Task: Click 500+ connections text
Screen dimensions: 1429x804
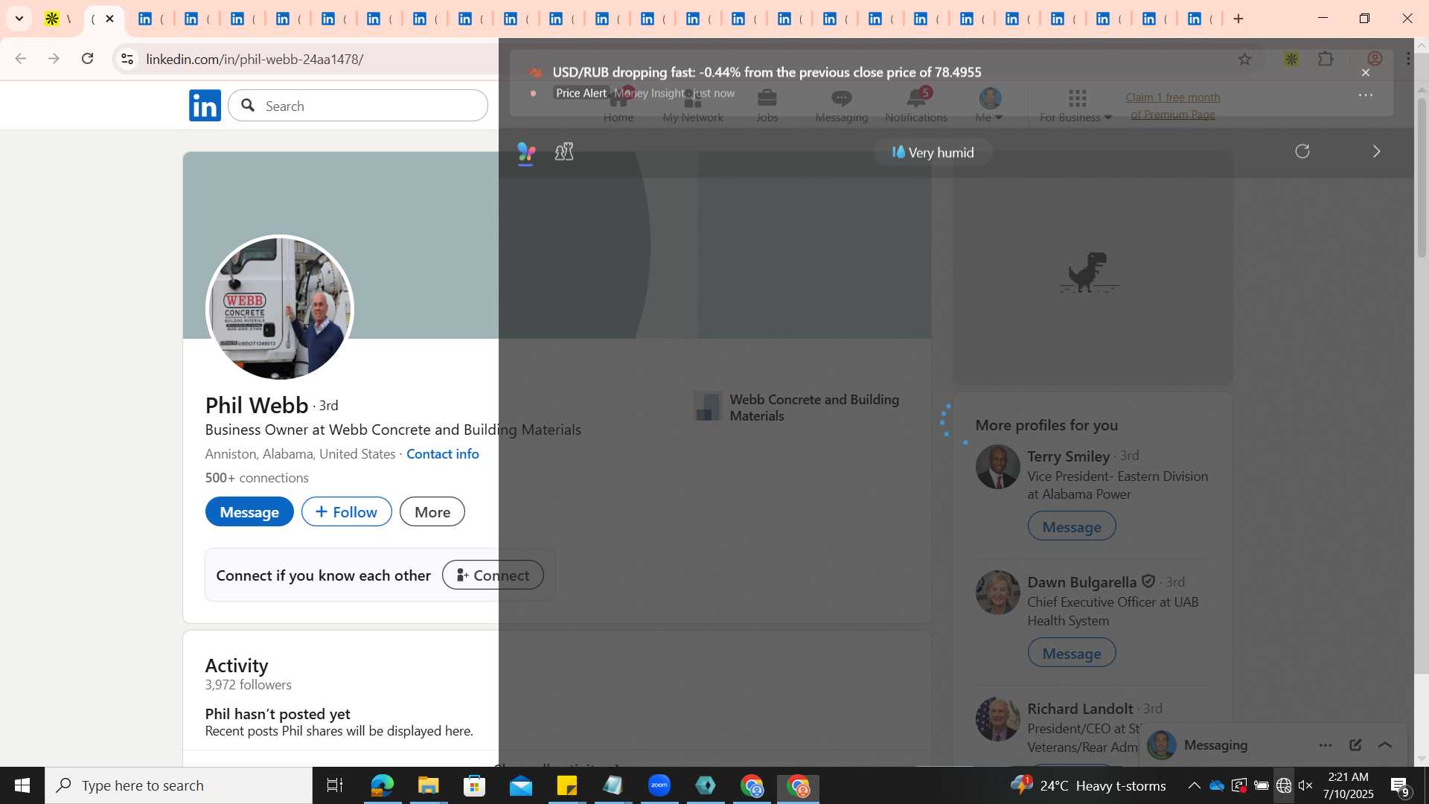Action: pyautogui.click(x=257, y=478)
